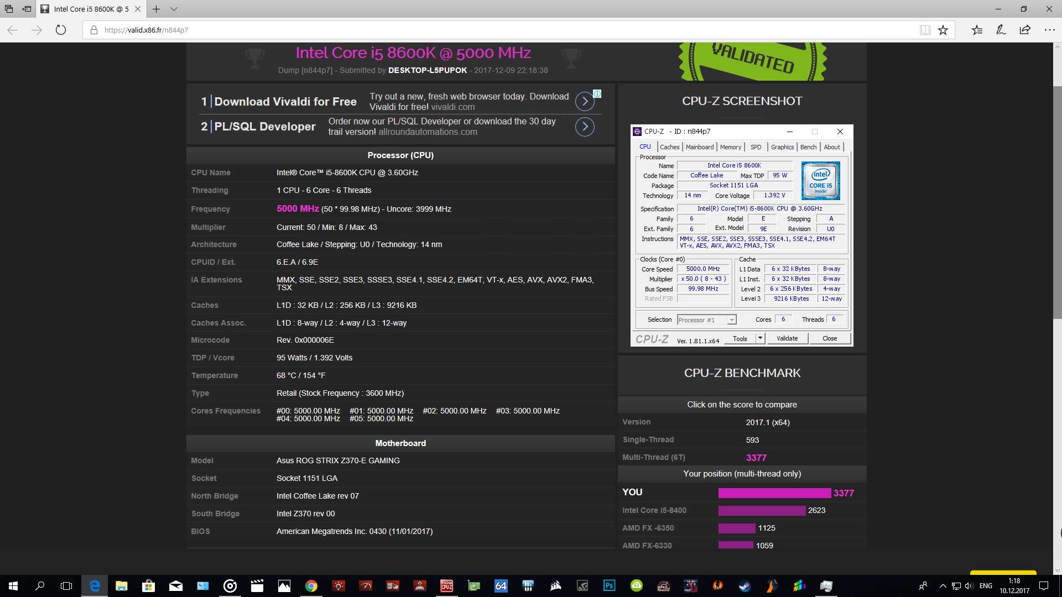
Task: Click the page vertical scrollbar thumb
Action: click(1057, 202)
